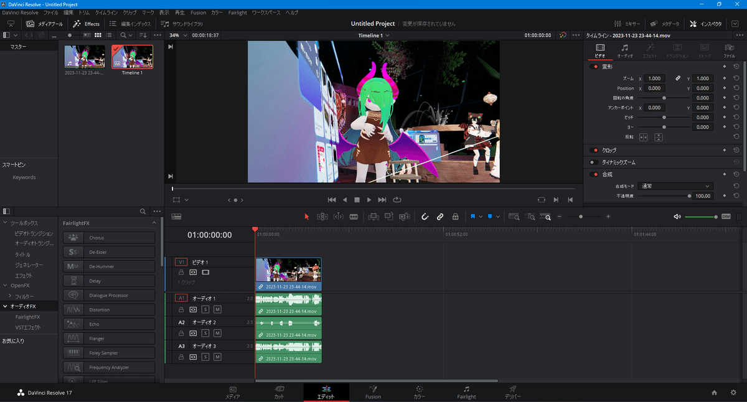
Task: Click Flip Horizontal icon next to 反転
Action: coord(644,137)
